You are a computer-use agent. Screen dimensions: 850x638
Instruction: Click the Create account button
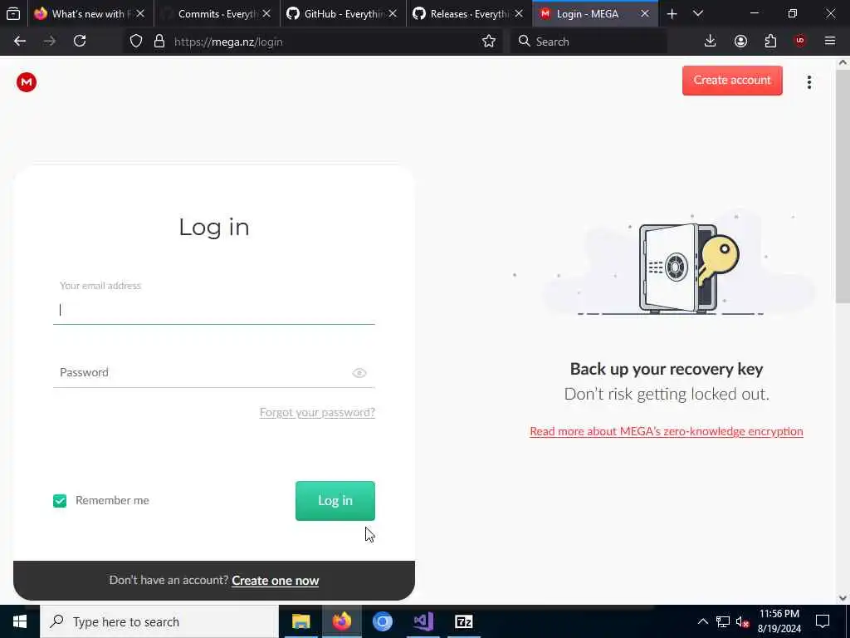(732, 81)
